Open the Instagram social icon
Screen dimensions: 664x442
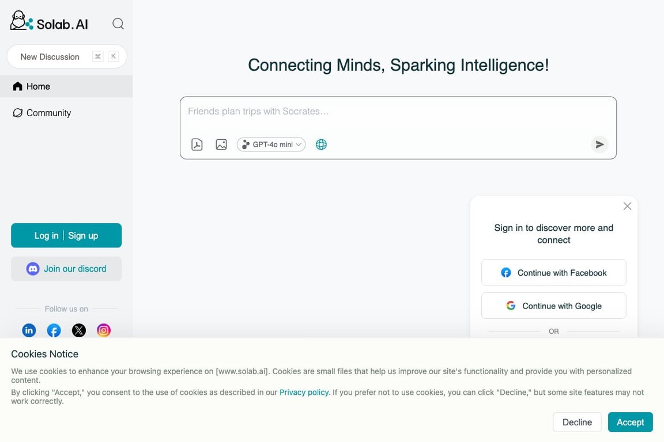click(104, 330)
